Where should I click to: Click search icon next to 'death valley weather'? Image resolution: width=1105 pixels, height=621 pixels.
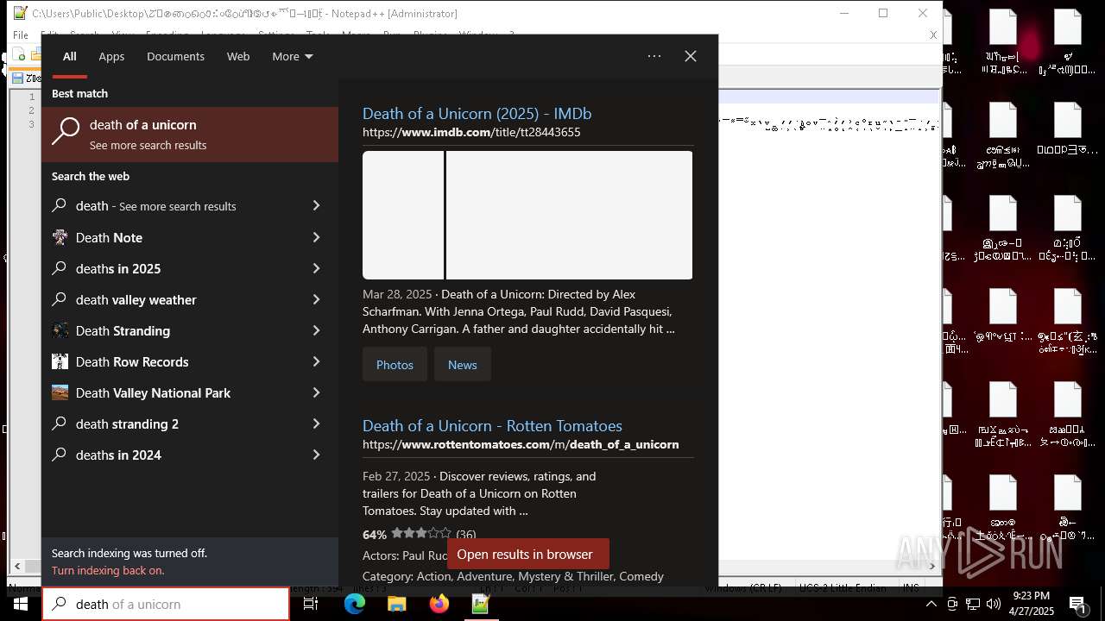click(x=60, y=299)
